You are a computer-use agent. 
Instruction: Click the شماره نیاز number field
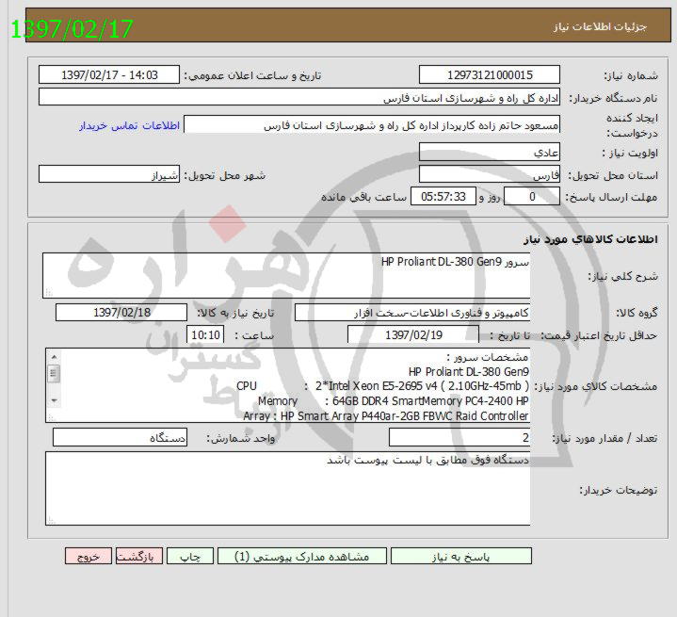490,74
